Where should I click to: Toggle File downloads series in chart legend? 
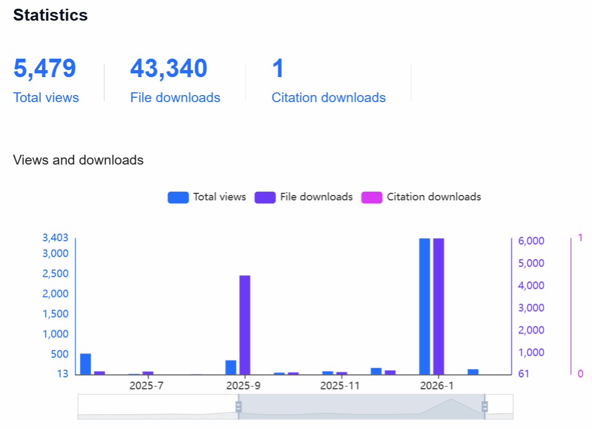pos(304,197)
